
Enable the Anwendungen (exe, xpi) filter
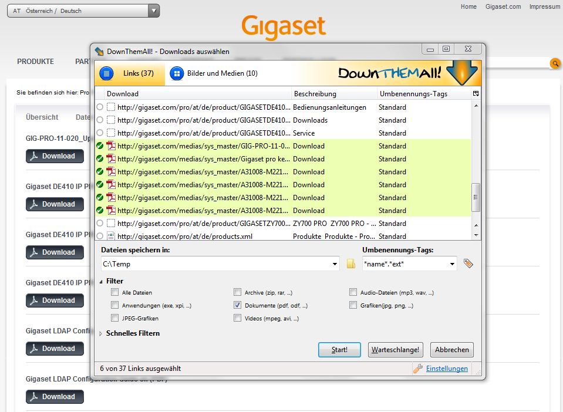(x=114, y=305)
